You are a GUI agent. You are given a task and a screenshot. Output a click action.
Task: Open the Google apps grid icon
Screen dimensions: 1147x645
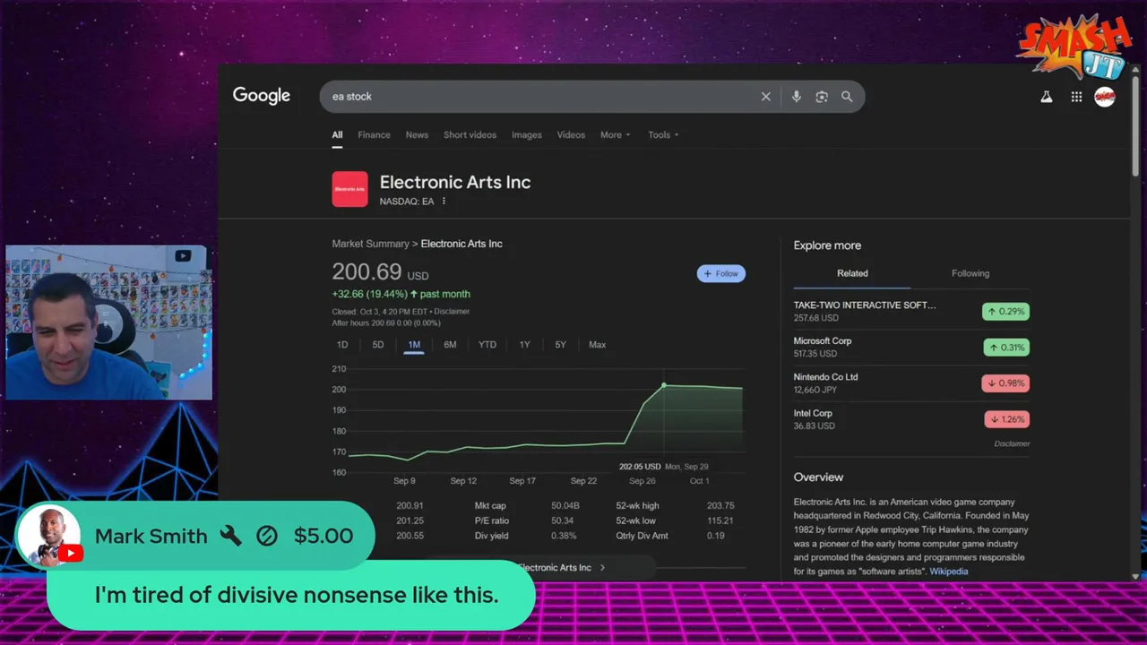tap(1076, 97)
